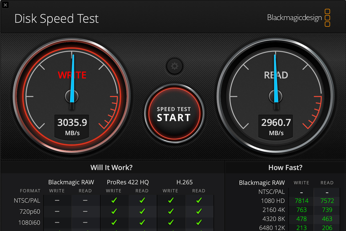Click Blackmagic RAW write dash for 720p60
Viewport: 346px width, 231px height.
pos(57,211)
